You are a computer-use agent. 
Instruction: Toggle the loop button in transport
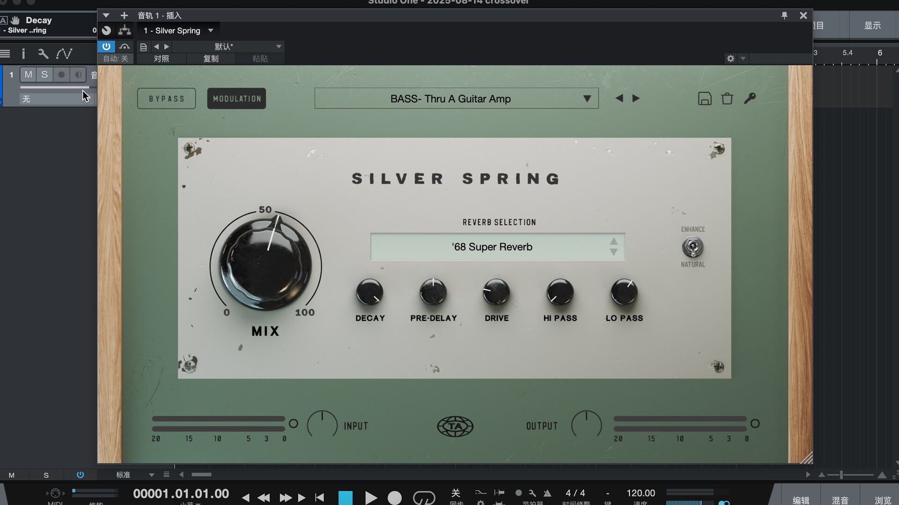click(x=424, y=498)
